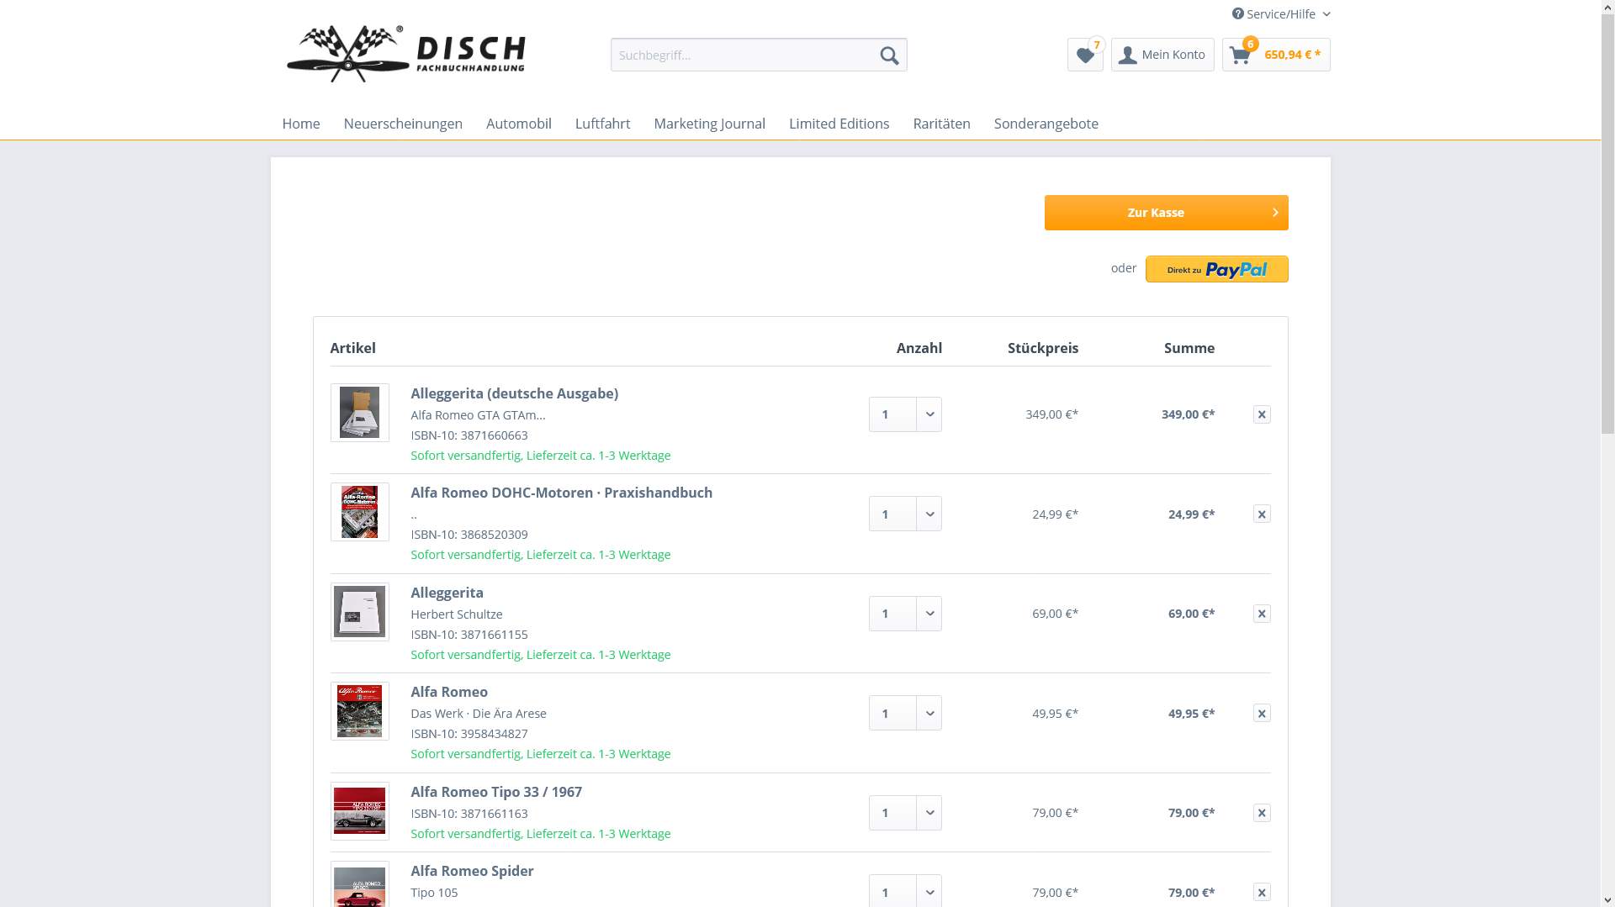Screen dimensions: 1615x907
Task: Open the Raritäten category
Action: pos(941,124)
